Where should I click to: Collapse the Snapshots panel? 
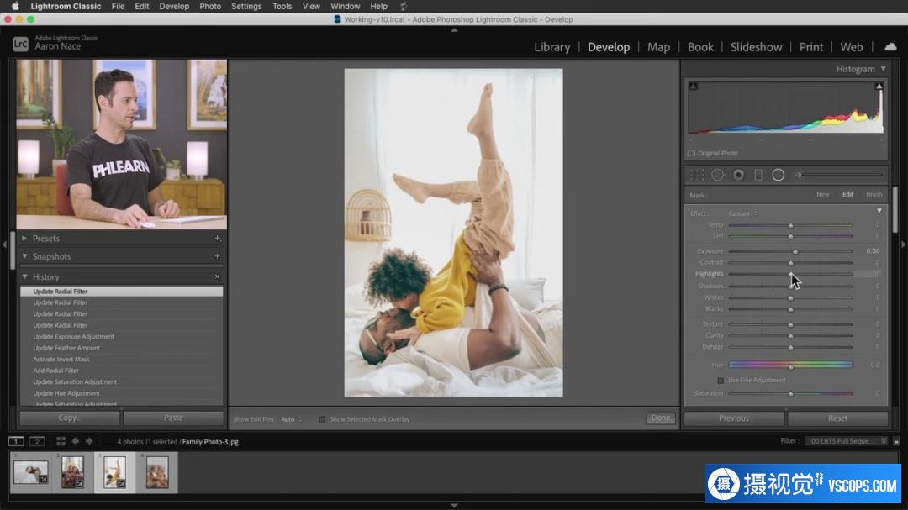(x=24, y=256)
